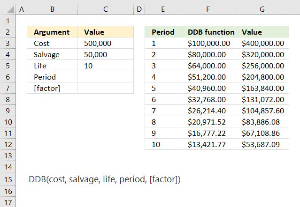Click the Cost value cell 500,000

pos(106,43)
